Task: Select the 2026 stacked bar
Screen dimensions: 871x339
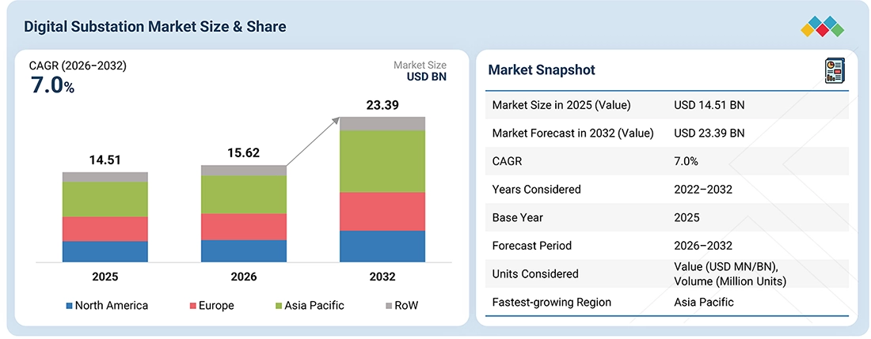Action: 244,213
